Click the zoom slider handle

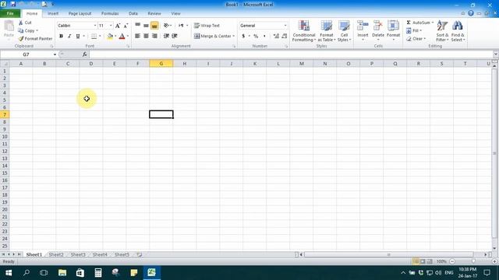(x=473, y=261)
